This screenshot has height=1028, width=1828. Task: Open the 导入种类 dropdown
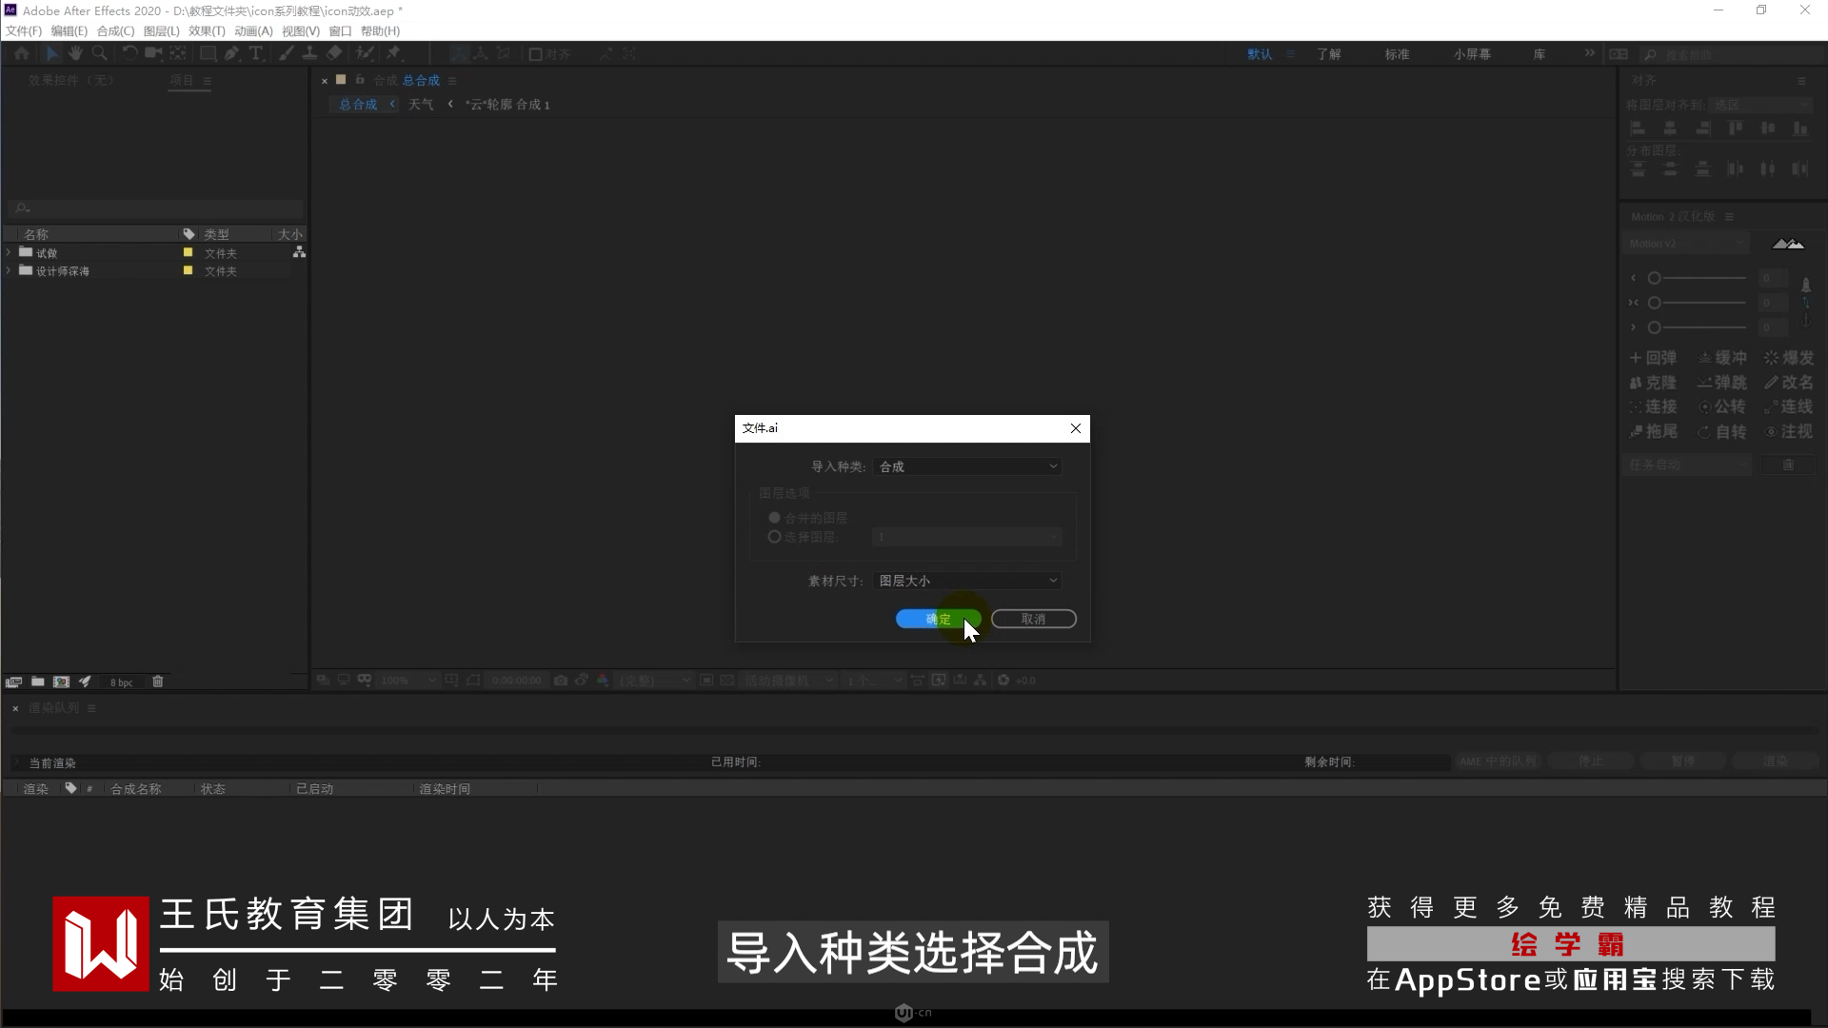coord(966,466)
